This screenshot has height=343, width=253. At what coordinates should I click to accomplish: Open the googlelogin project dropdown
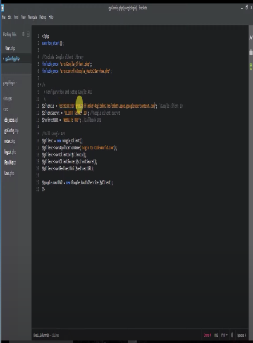(10, 83)
